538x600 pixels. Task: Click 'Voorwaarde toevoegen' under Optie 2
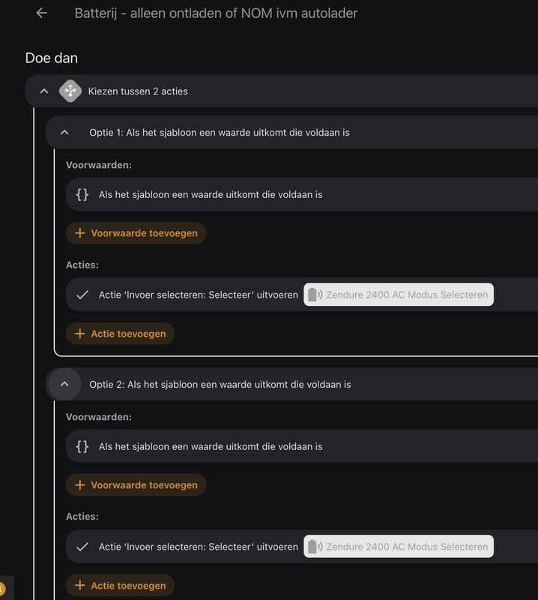136,485
